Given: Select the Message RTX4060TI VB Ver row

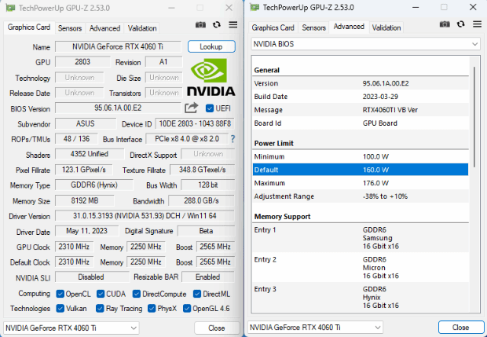Looking at the screenshot, I should 361,110.
